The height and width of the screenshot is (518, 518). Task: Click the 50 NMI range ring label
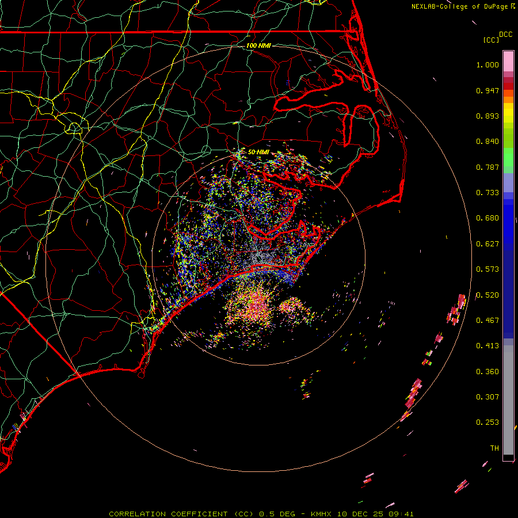coord(258,152)
